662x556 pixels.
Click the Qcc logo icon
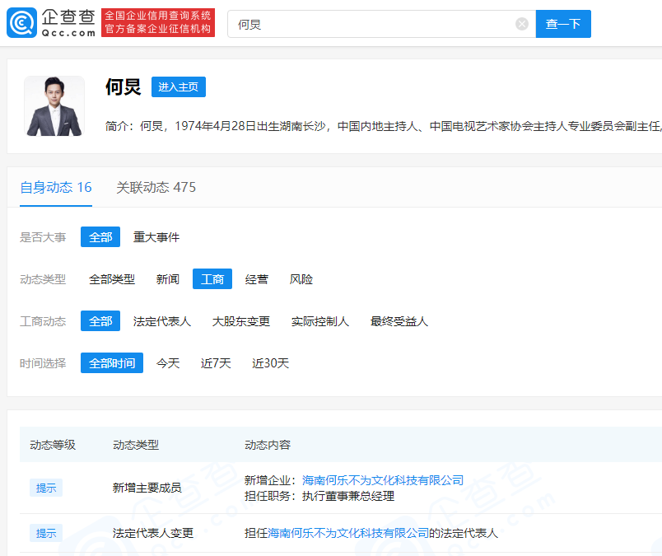coord(21,23)
